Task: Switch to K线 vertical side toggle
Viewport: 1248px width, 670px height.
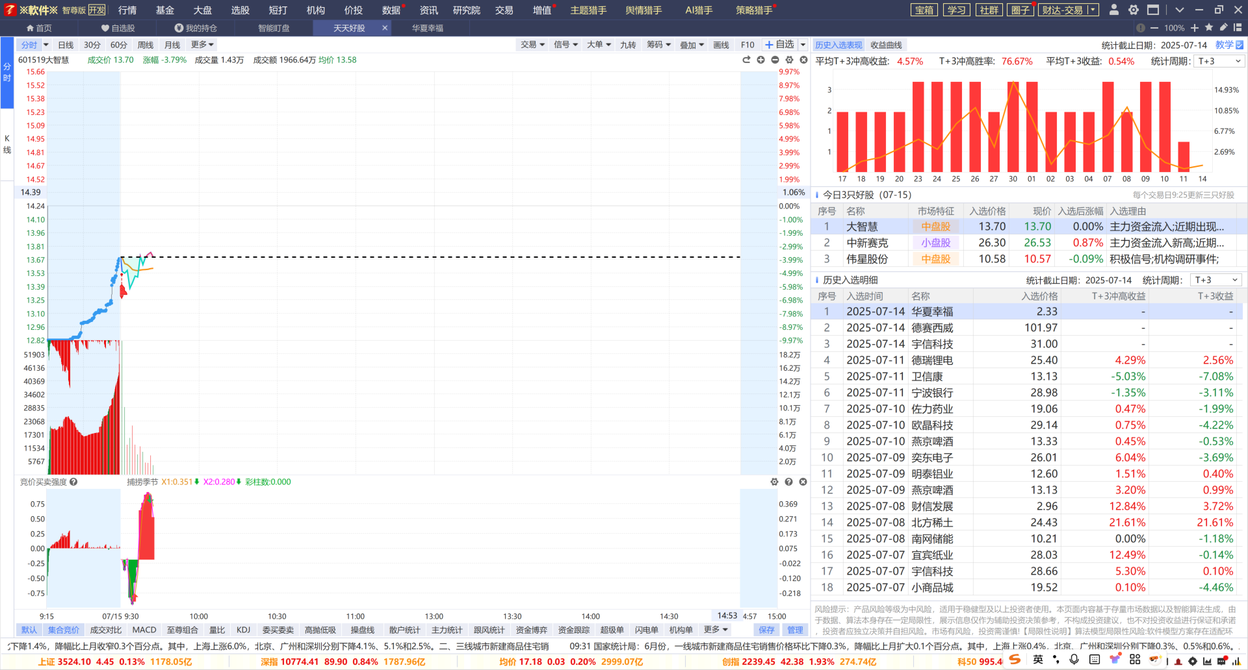Action: click(7, 144)
